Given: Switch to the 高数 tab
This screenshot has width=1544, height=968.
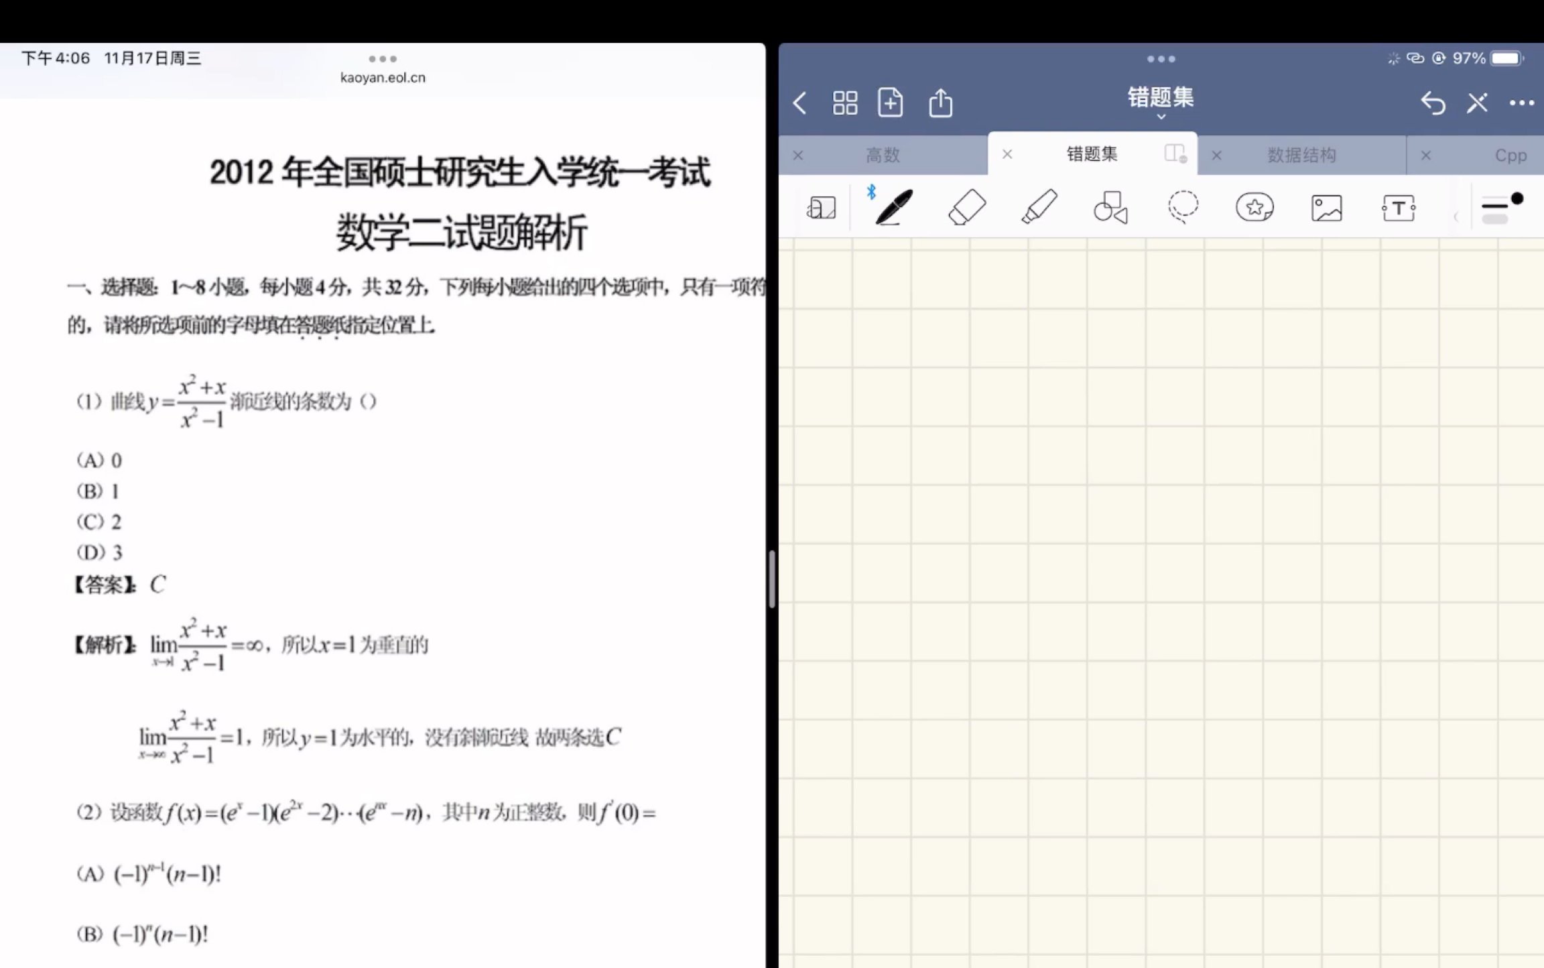Looking at the screenshot, I should [883, 155].
